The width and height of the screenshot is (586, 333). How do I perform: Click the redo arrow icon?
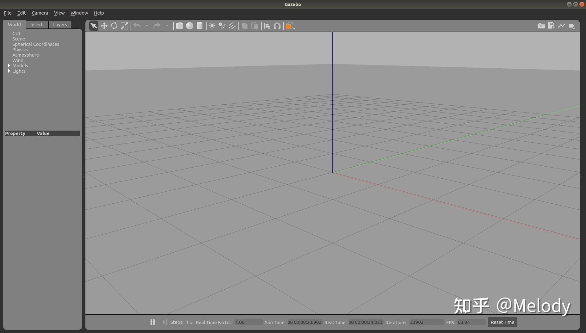coord(157,26)
